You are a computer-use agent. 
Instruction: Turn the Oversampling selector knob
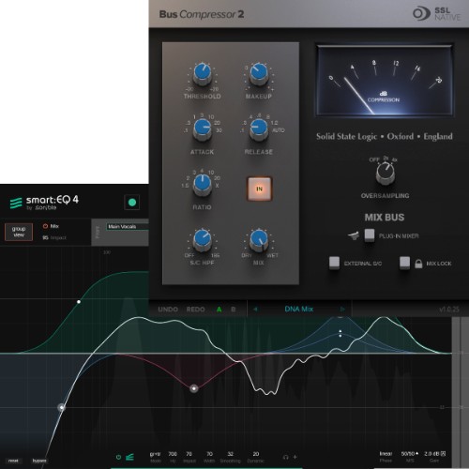click(x=386, y=174)
